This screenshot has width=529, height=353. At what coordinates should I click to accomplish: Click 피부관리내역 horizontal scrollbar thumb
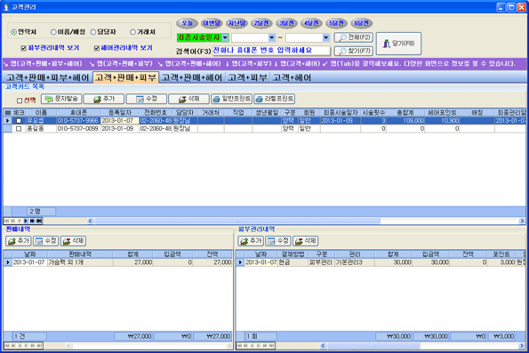pyautogui.click(x=373, y=346)
